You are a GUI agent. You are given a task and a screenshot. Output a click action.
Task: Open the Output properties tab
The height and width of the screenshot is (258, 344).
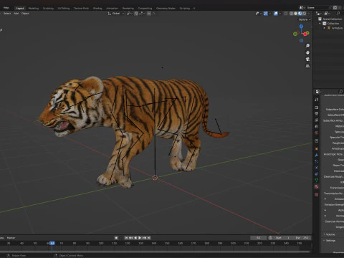pos(317,114)
